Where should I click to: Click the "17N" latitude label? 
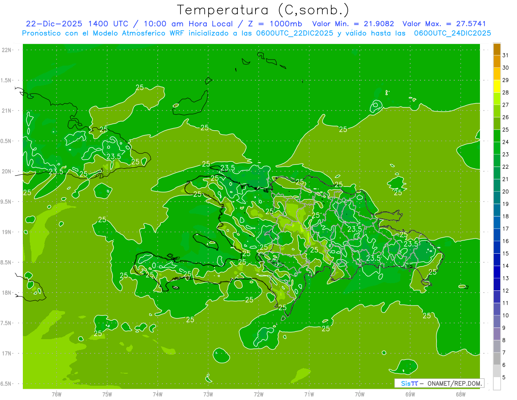(6, 353)
